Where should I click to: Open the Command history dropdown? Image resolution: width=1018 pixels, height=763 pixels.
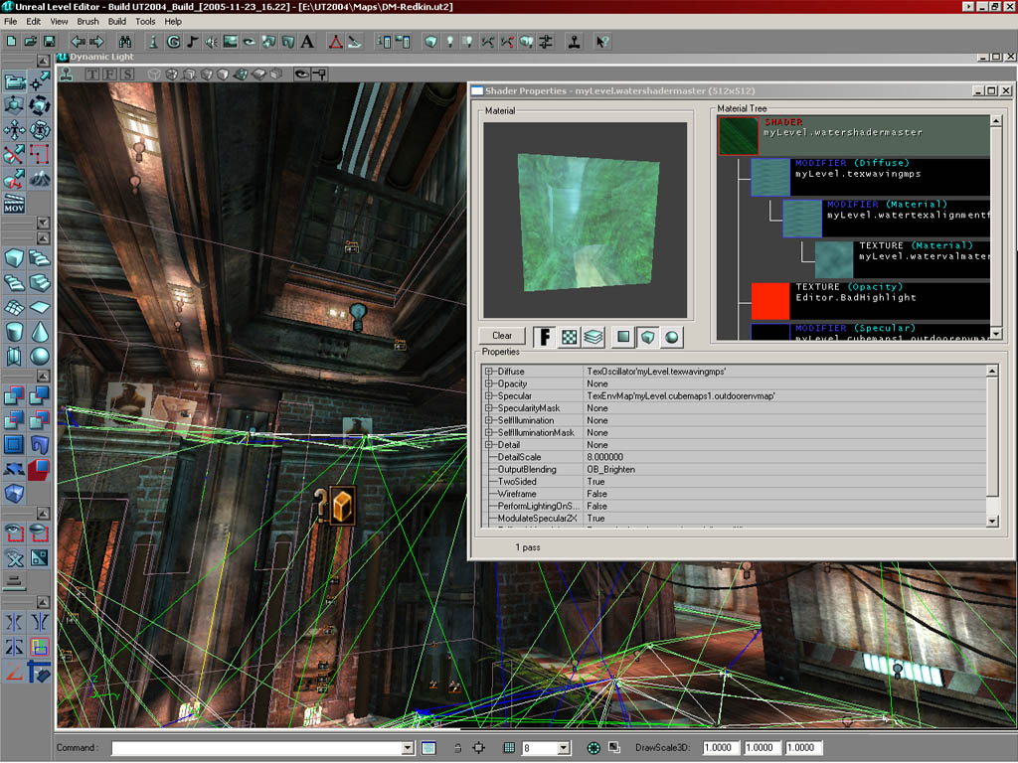coord(408,748)
